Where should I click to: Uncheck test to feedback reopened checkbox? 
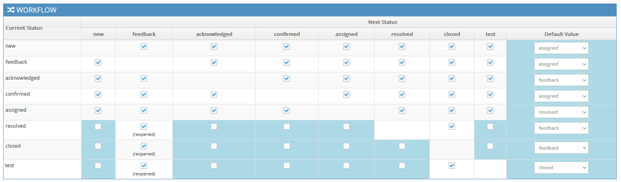144,166
